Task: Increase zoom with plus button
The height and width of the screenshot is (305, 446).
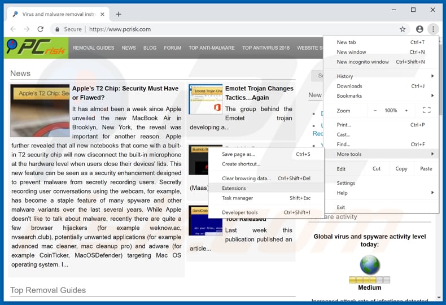Action: point(406,111)
